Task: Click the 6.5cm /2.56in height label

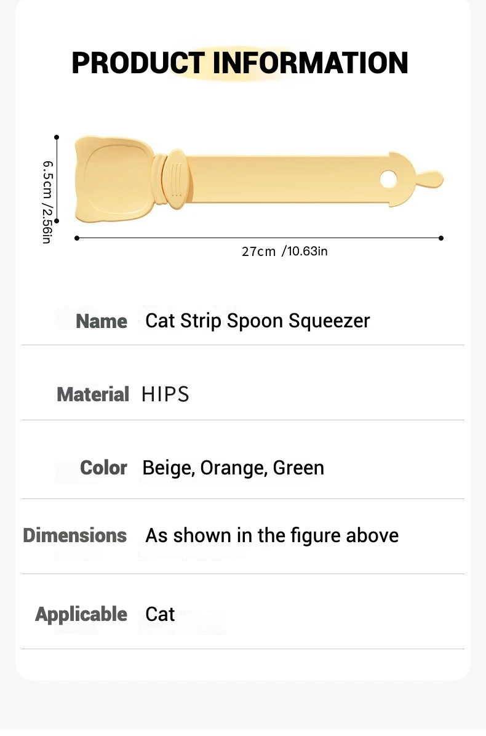Action: tap(47, 202)
